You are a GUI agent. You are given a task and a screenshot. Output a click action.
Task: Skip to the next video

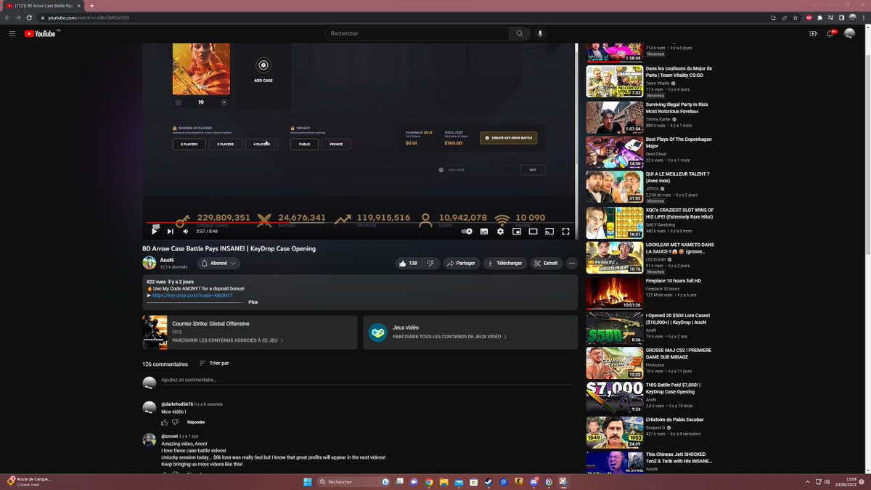pyautogui.click(x=171, y=231)
